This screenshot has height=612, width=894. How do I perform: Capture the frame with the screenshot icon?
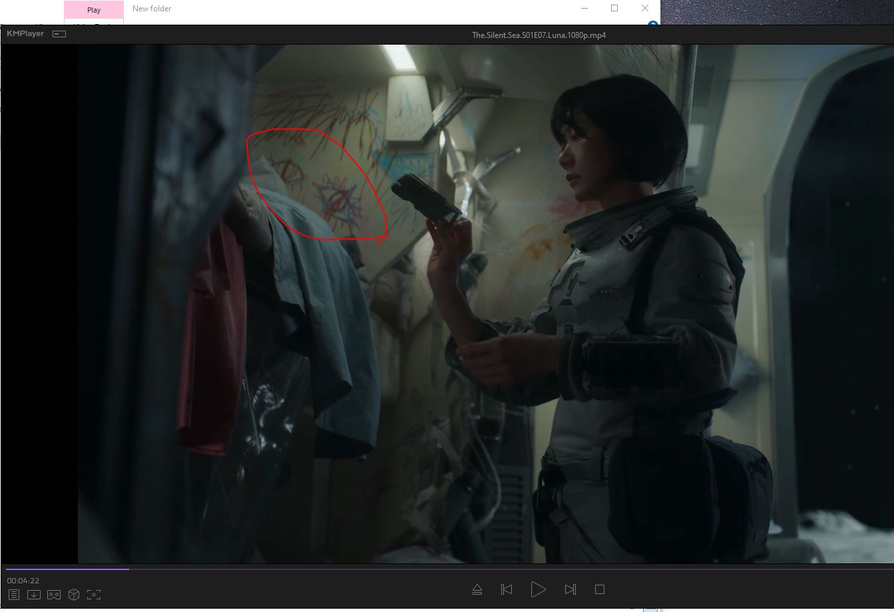point(94,594)
